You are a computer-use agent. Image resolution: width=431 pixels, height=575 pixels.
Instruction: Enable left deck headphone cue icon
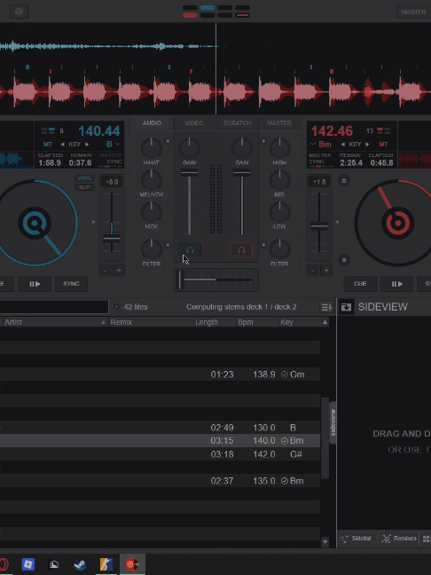[190, 250]
